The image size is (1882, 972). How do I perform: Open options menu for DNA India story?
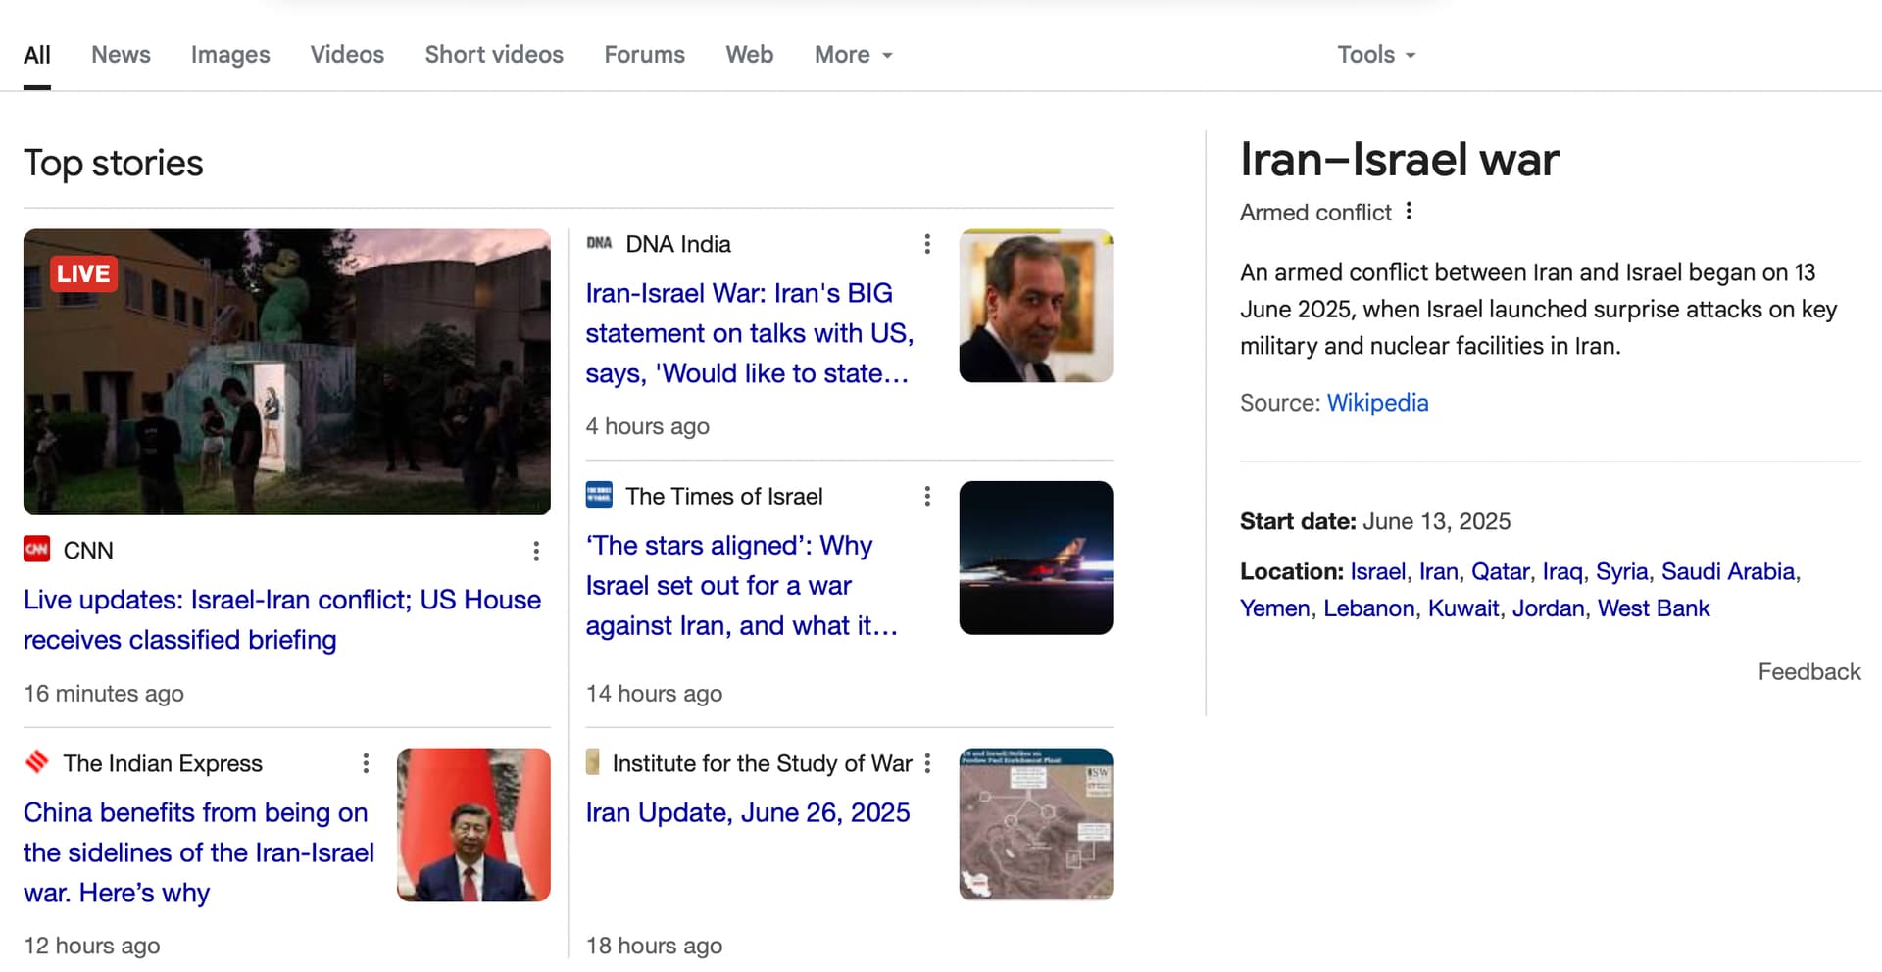pyautogui.click(x=927, y=244)
